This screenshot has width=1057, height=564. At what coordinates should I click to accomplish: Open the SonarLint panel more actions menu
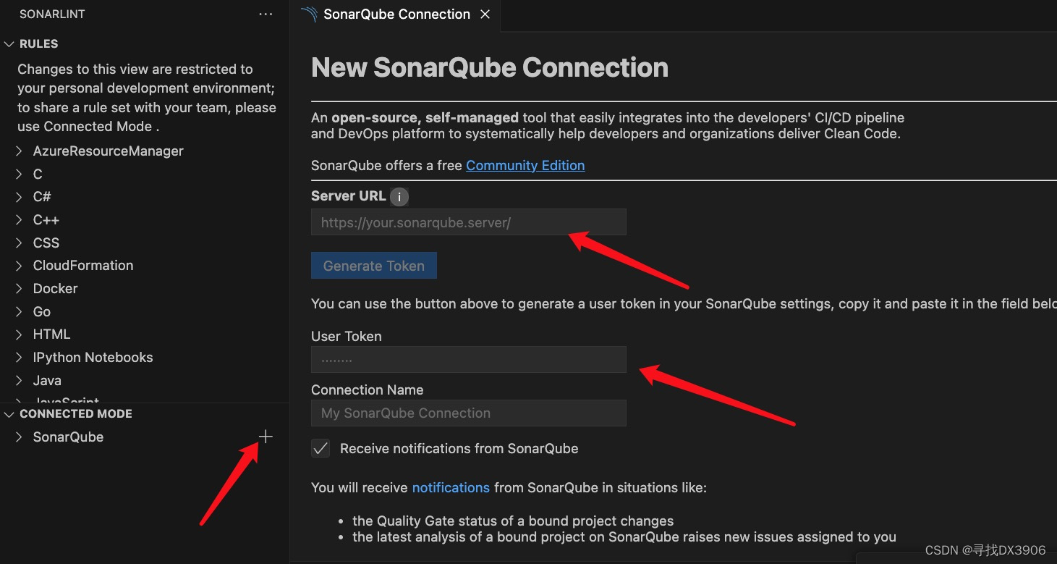266,14
